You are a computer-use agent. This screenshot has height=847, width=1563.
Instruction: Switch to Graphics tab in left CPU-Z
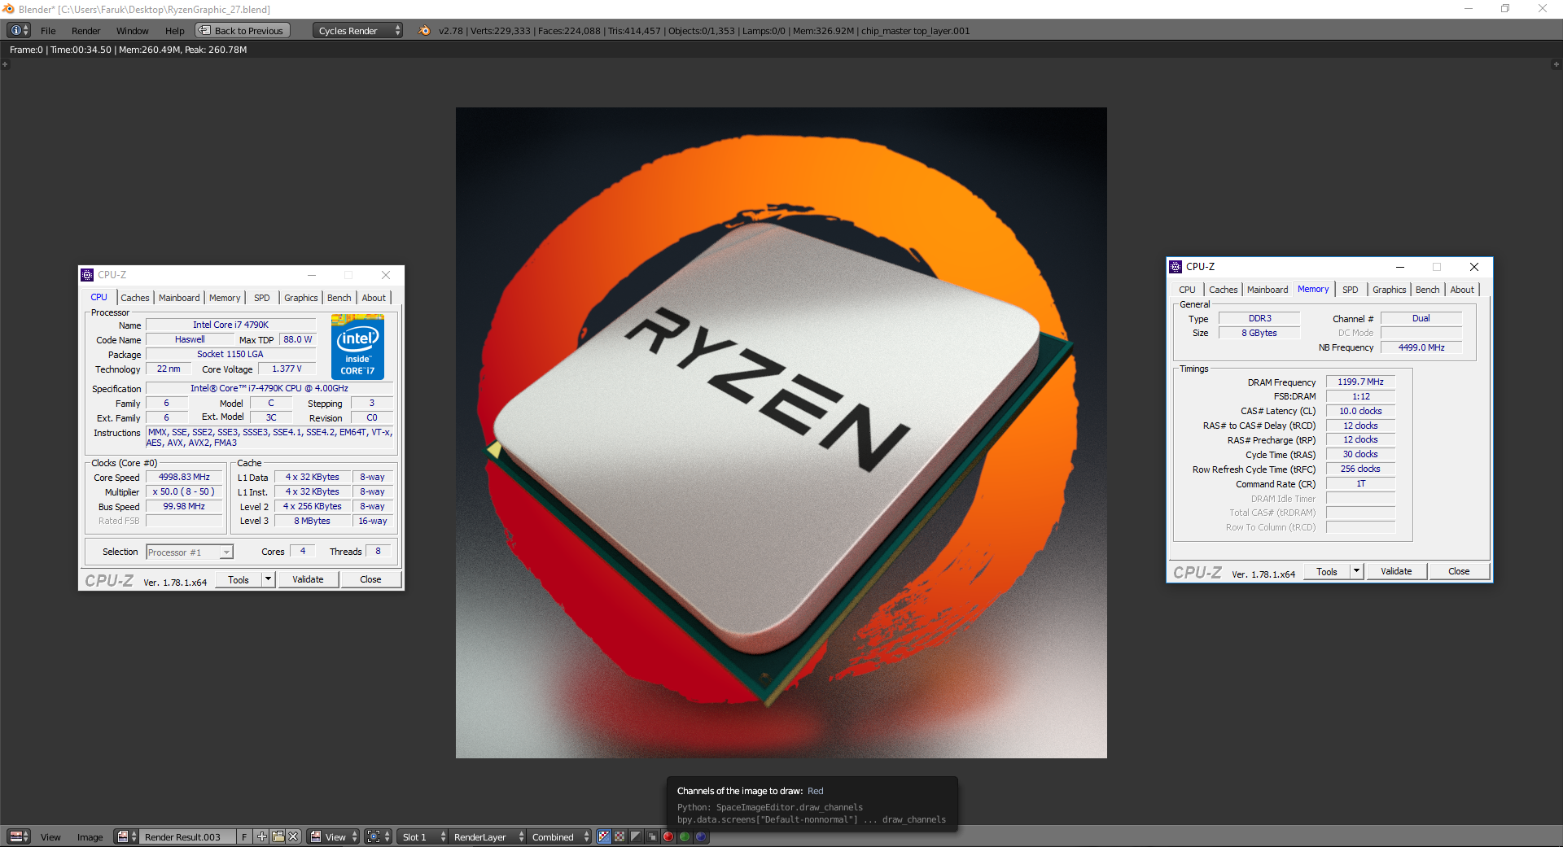tap(300, 298)
